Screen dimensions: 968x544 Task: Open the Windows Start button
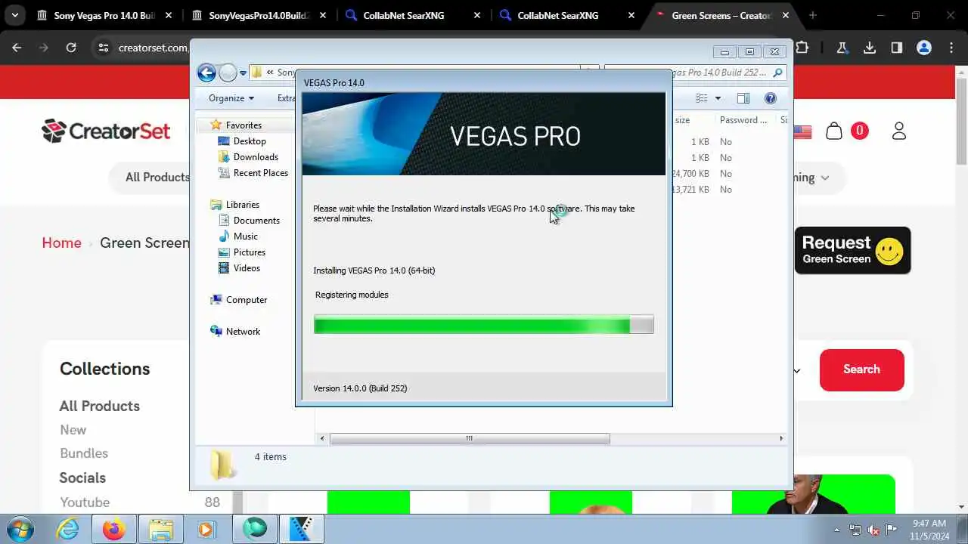[20, 529]
